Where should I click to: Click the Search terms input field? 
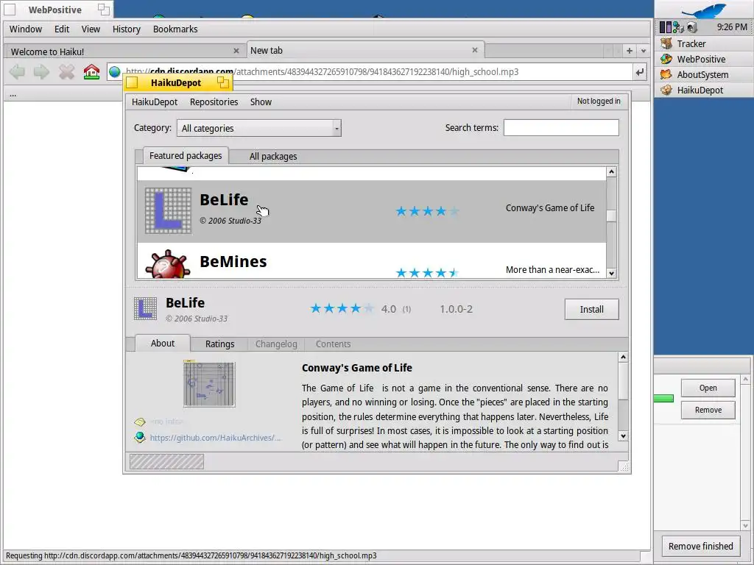point(561,128)
